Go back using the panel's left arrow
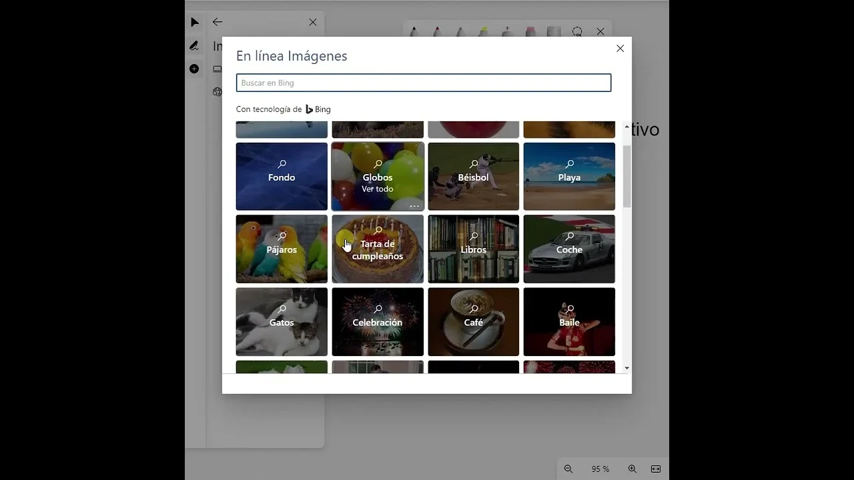Viewport: 854px width, 480px height. [x=217, y=22]
